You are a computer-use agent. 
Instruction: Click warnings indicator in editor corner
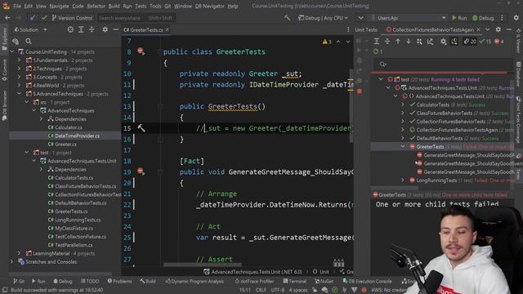[x=327, y=42]
